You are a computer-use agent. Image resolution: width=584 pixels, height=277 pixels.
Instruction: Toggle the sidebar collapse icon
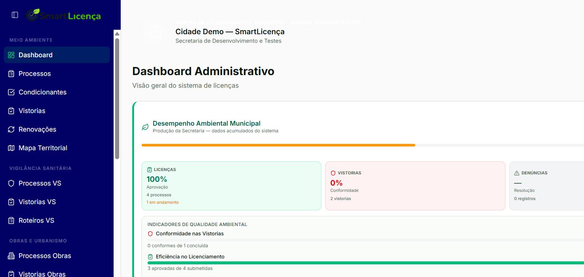pyautogui.click(x=15, y=15)
